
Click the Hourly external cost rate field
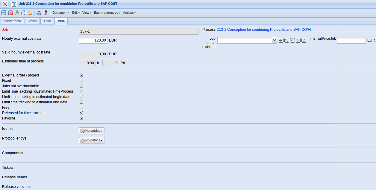coord(93,40)
